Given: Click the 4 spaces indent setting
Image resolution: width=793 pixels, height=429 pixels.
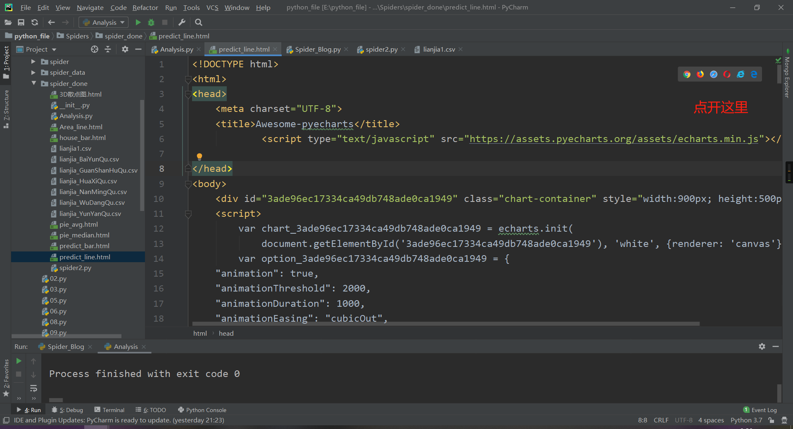Looking at the screenshot, I should pos(711,420).
